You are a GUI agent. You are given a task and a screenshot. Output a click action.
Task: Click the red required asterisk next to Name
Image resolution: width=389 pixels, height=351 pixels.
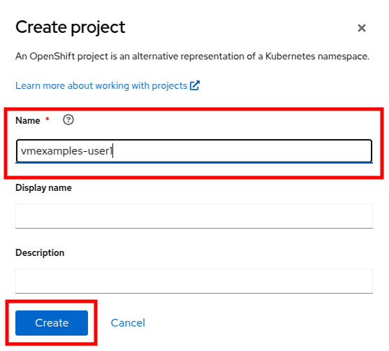[47, 119]
